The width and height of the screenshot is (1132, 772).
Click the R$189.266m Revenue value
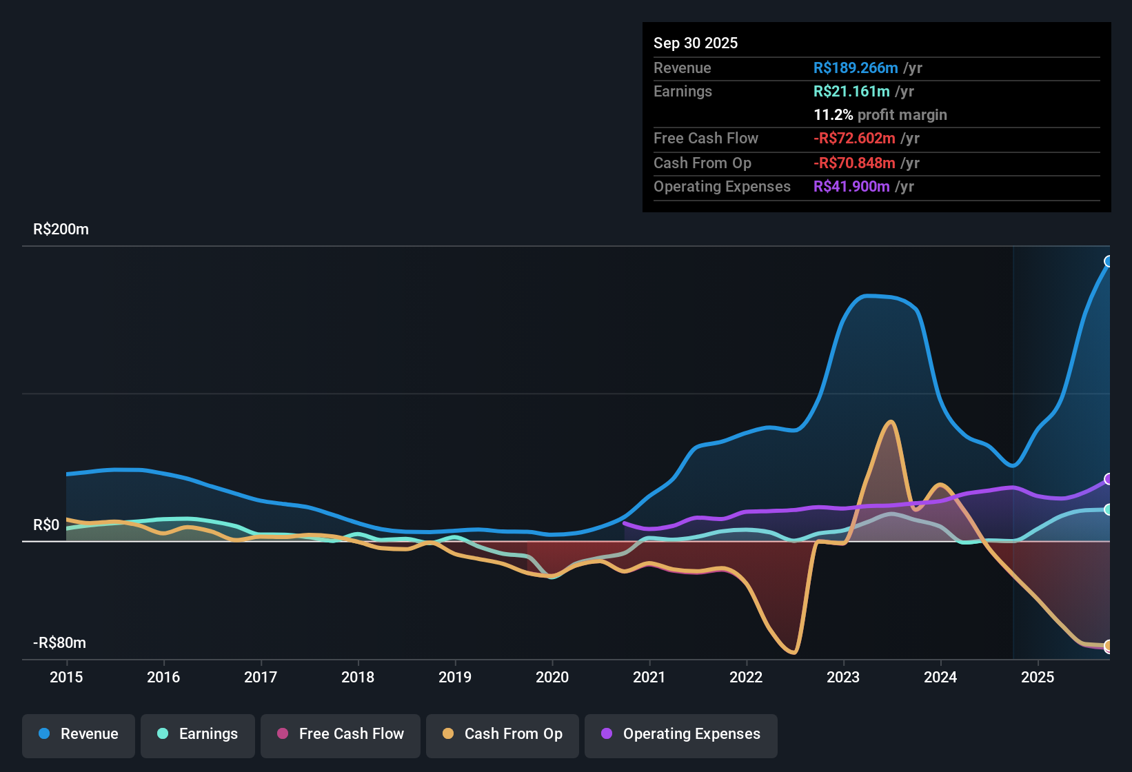[855, 68]
